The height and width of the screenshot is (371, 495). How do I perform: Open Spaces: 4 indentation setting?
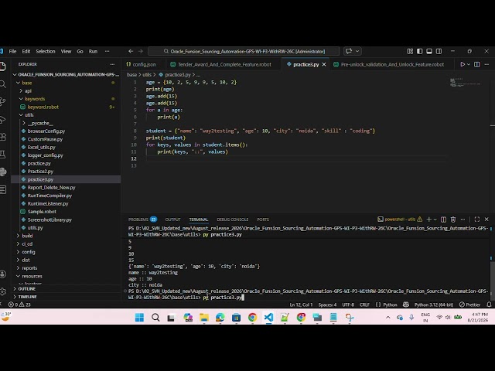[x=327, y=305]
